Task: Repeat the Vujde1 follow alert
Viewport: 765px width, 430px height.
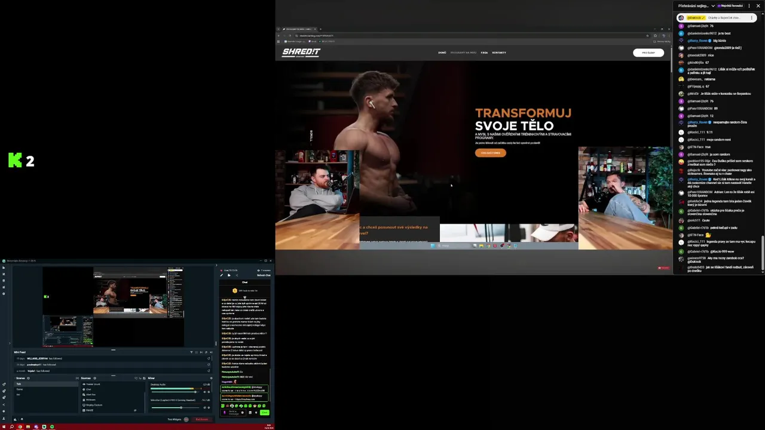Action: (x=209, y=371)
